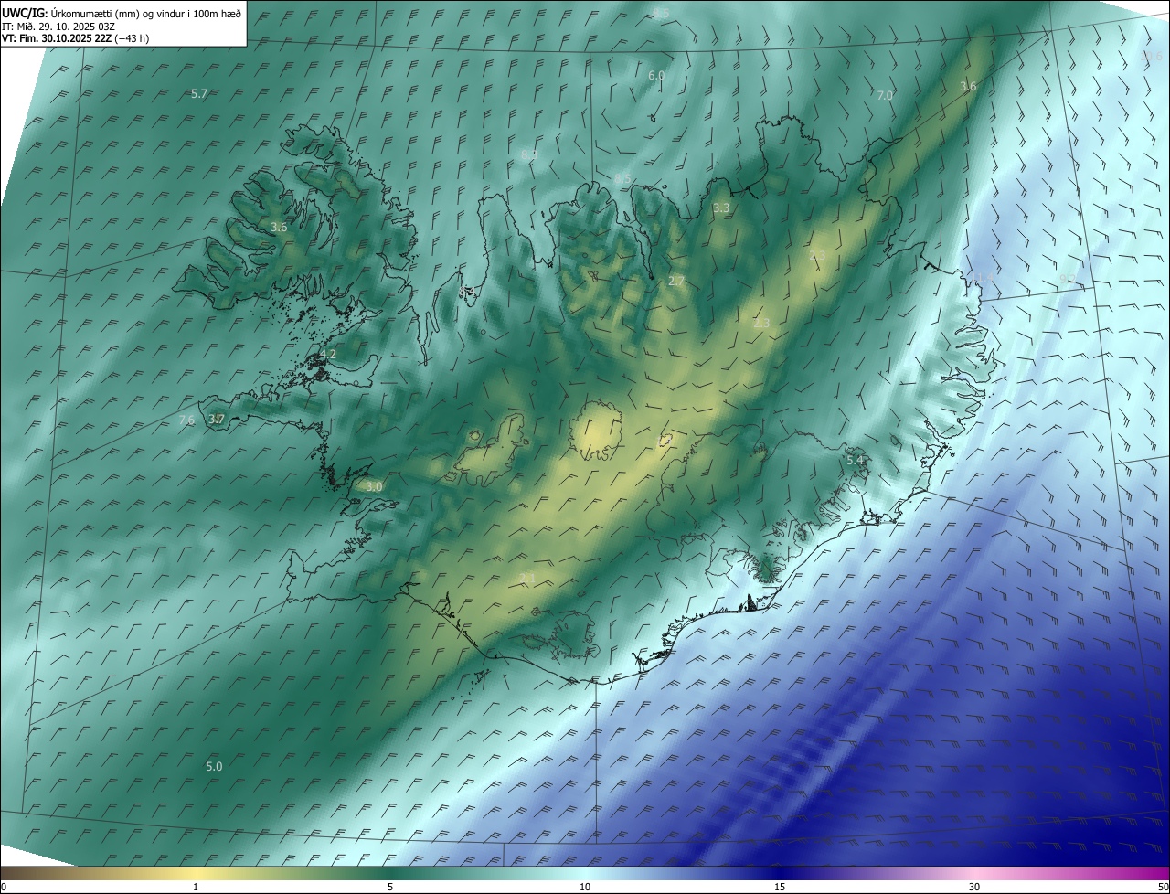
Task: Click the color scale tick labeled 1
Action: click(196, 887)
